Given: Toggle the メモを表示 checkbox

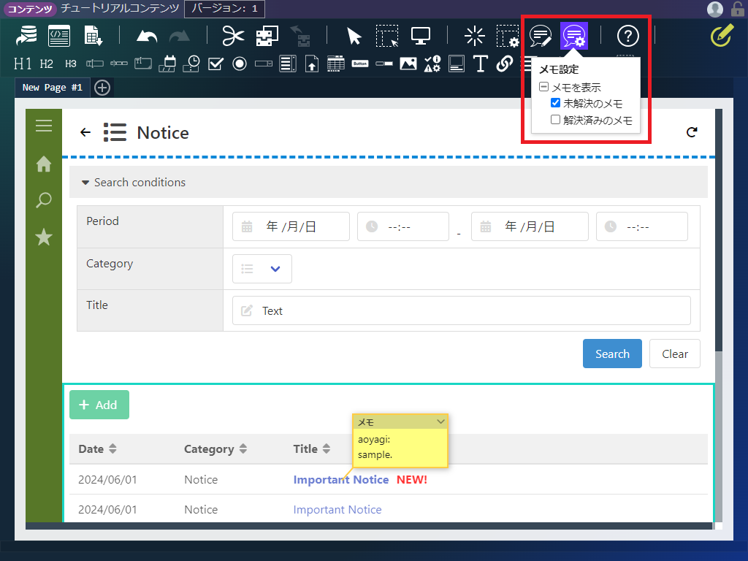Looking at the screenshot, I should [543, 87].
